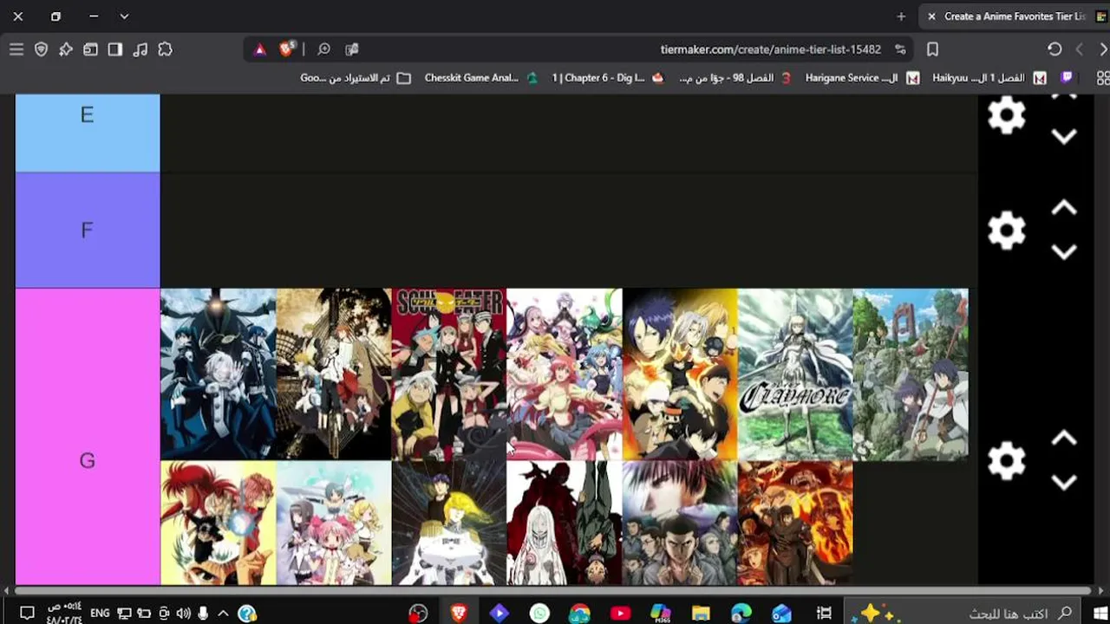Open the Task View button in taskbar
The height and width of the screenshot is (624, 1110).
tap(825, 613)
